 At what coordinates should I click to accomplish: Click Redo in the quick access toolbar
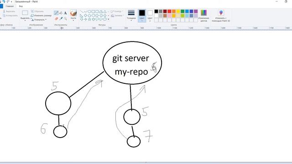[8, 1]
